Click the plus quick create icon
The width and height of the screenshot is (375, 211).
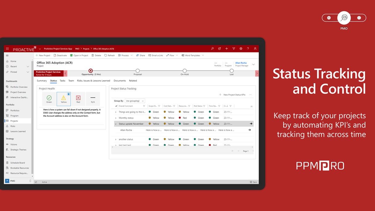pyautogui.click(x=227, y=49)
